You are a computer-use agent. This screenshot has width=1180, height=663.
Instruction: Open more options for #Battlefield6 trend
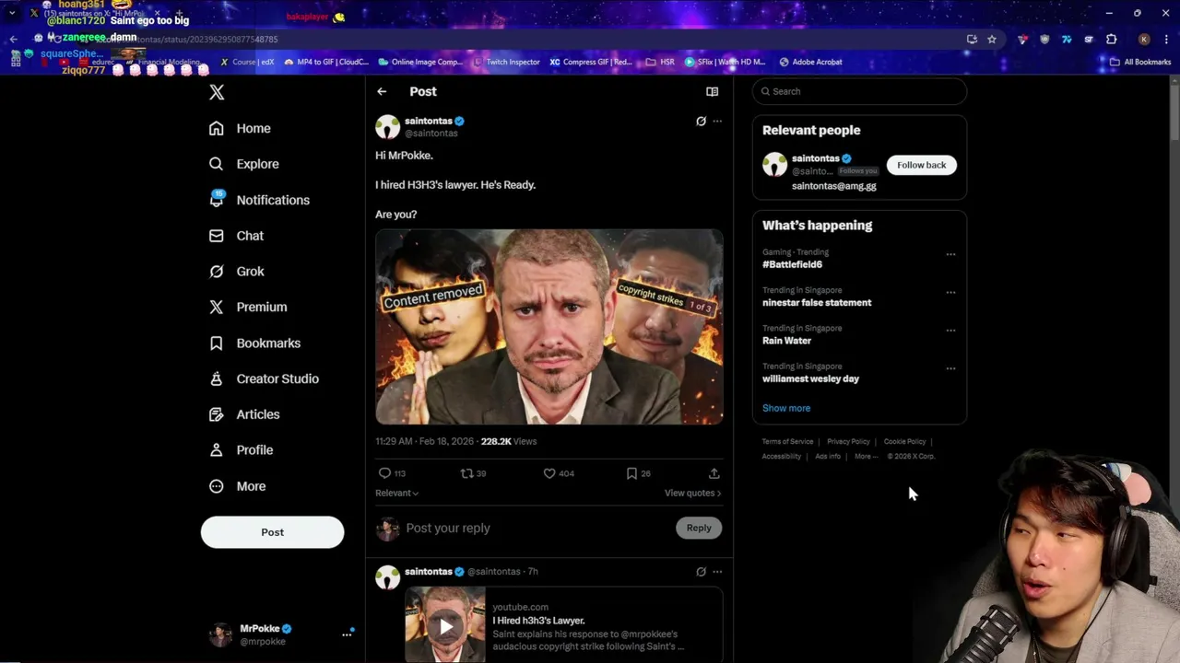point(950,254)
